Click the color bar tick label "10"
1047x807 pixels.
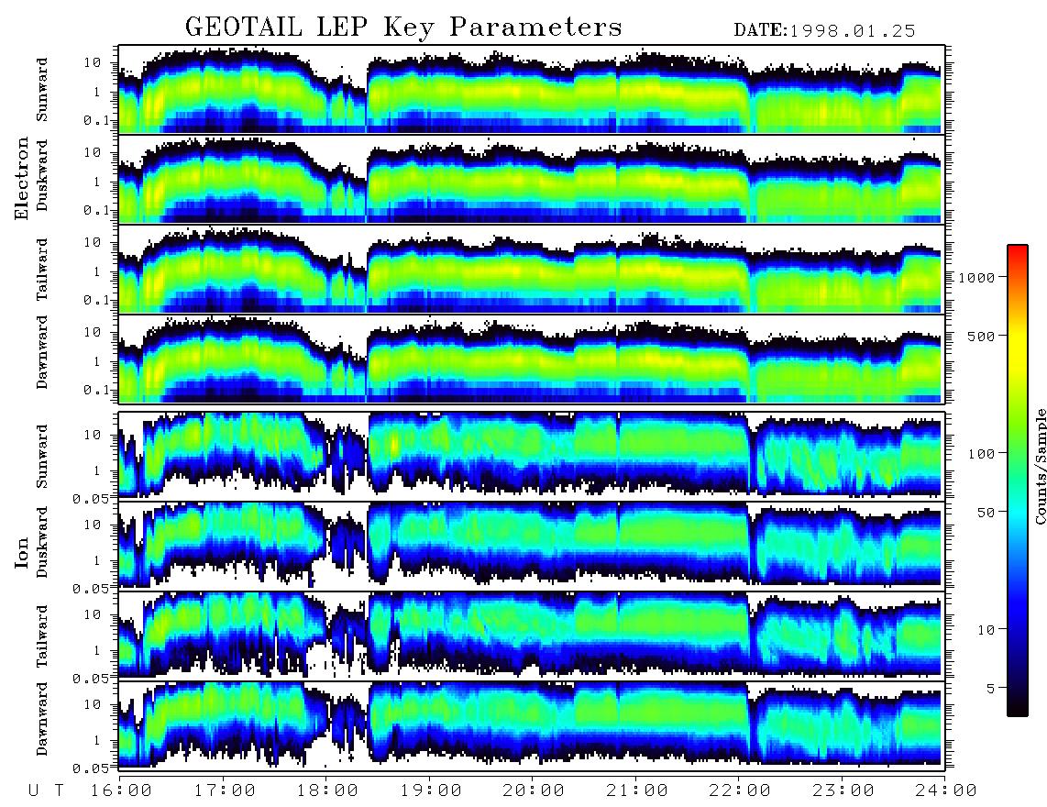[986, 629]
